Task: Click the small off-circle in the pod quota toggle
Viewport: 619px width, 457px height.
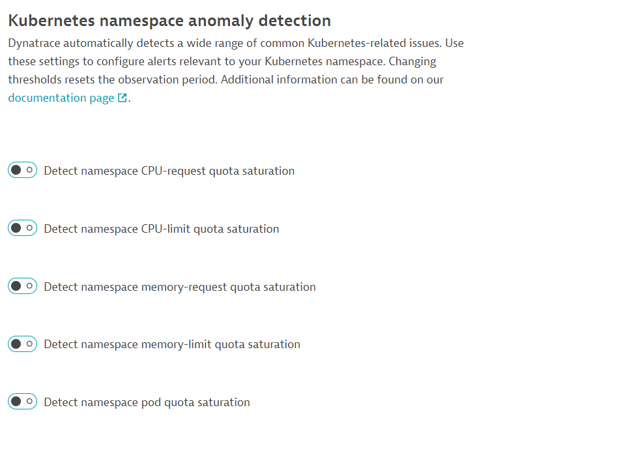Action: coord(29,402)
